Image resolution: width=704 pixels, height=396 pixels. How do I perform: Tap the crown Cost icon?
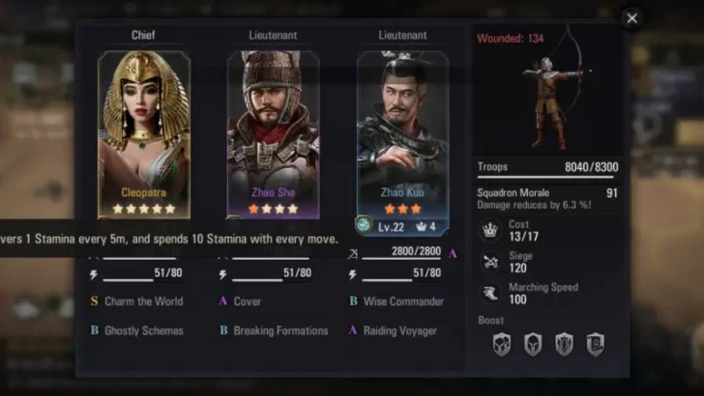click(x=489, y=231)
